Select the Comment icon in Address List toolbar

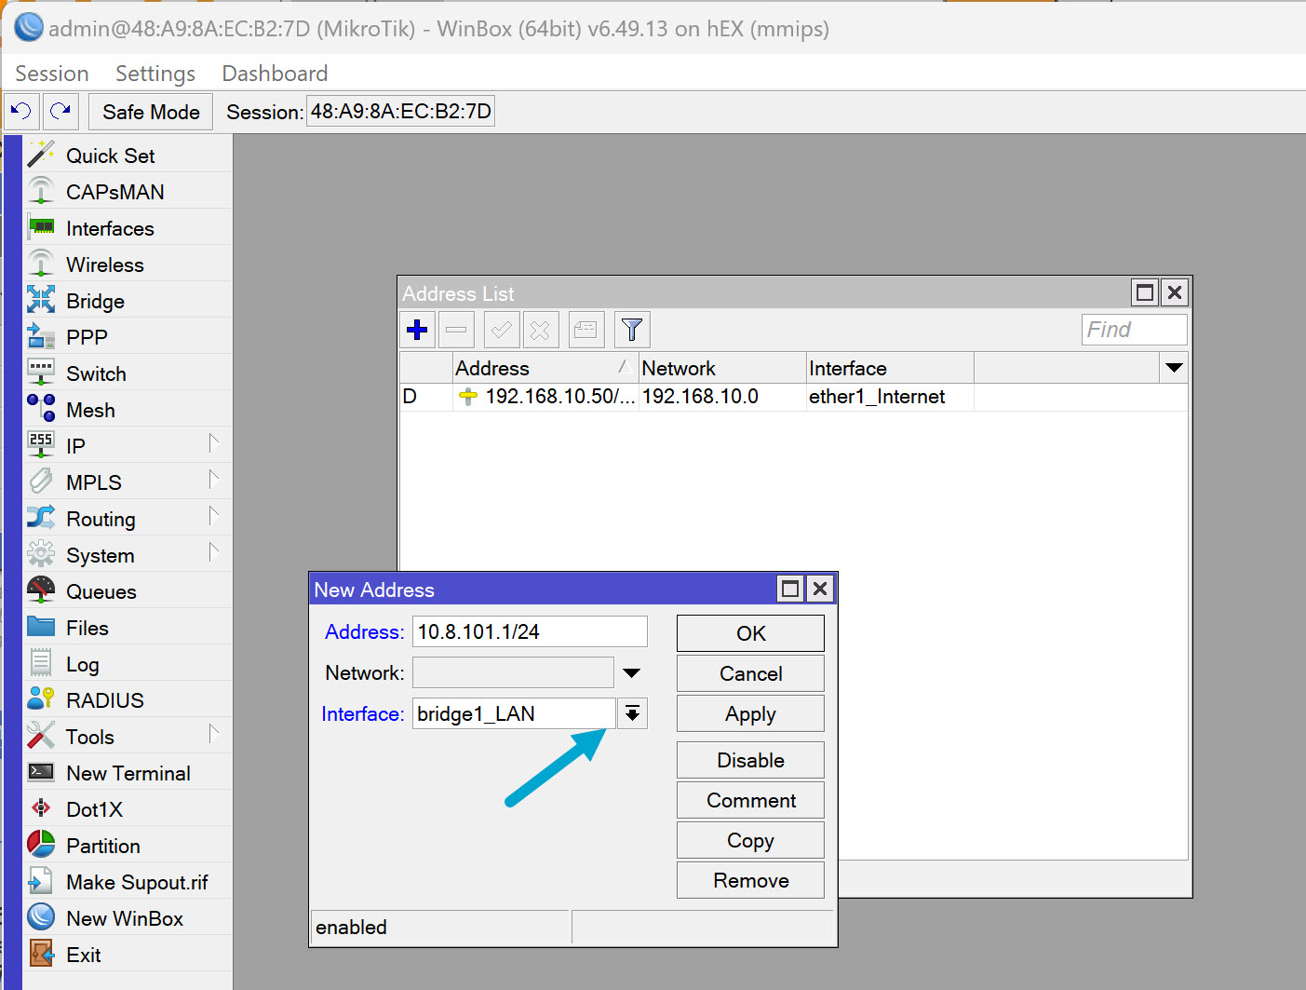(x=586, y=329)
